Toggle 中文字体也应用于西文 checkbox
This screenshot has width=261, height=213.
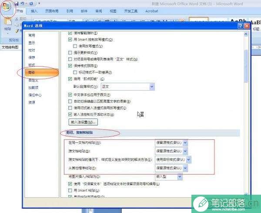(70, 95)
